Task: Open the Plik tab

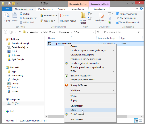Action: (7, 9)
